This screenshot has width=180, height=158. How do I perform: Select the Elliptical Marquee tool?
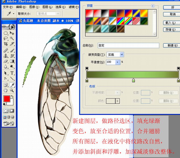tap(6, 33)
